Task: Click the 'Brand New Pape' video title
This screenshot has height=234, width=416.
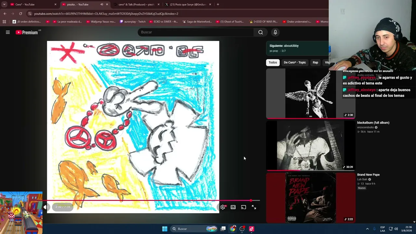Action: pos(368,175)
